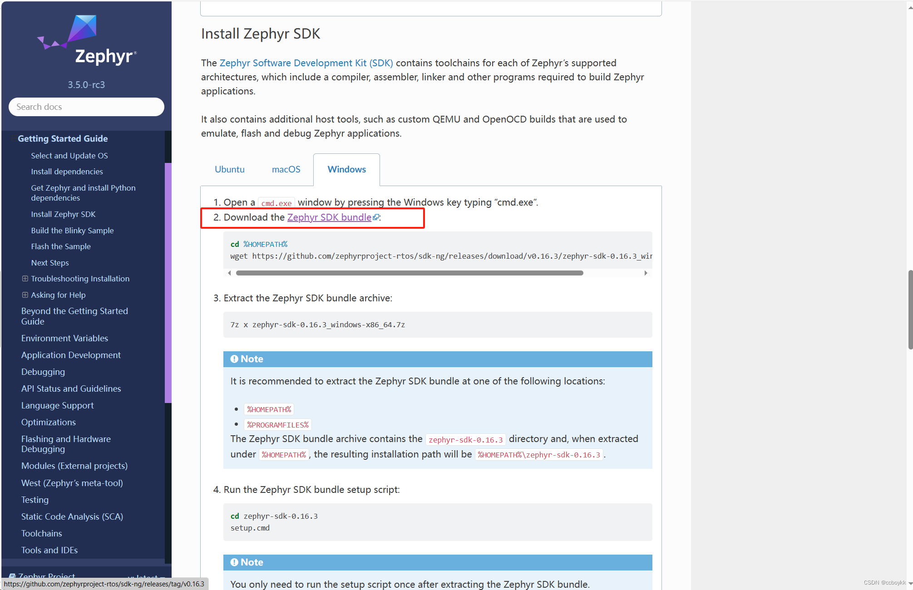Viewport: 913px width, 590px height.
Task: Click the Search docs field
Action: click(x=86, y=107)
